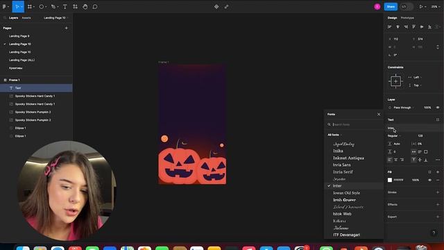The image size is (444, 250).
Task: Open Present options dropdown arrow
Action: click(x=425, y=6)
